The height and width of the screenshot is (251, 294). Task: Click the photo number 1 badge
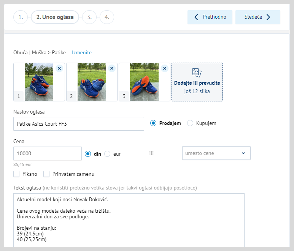tap(19, 96)
